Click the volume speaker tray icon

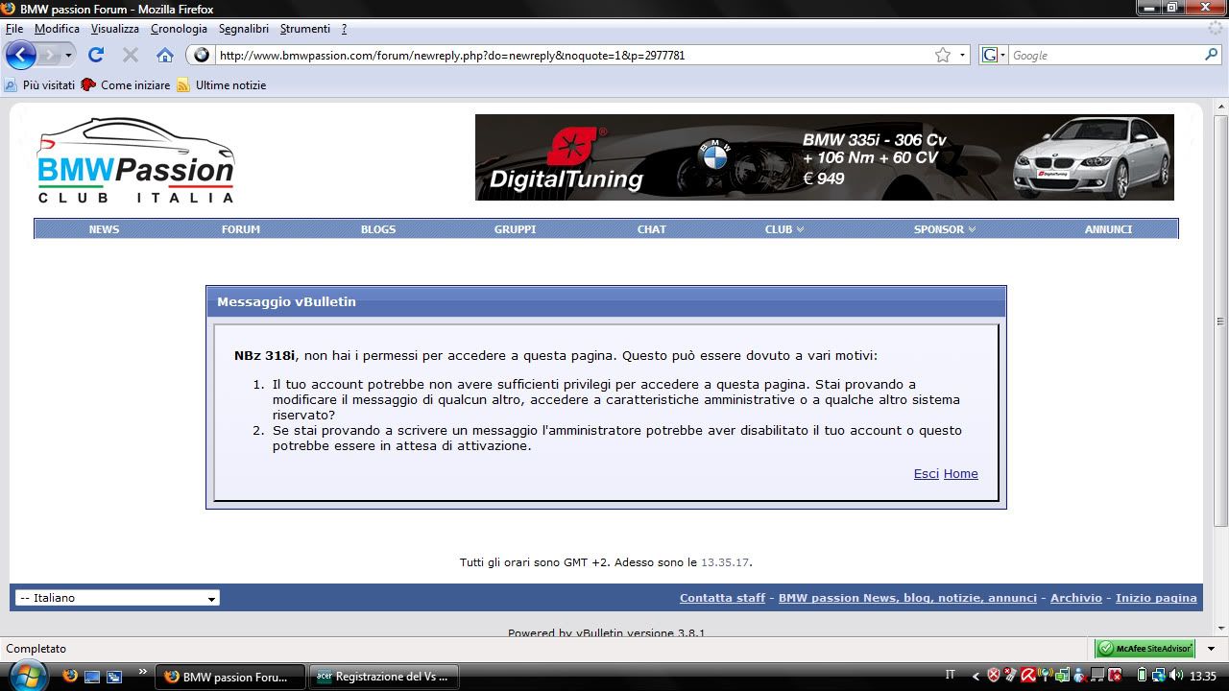point(1176,676)
